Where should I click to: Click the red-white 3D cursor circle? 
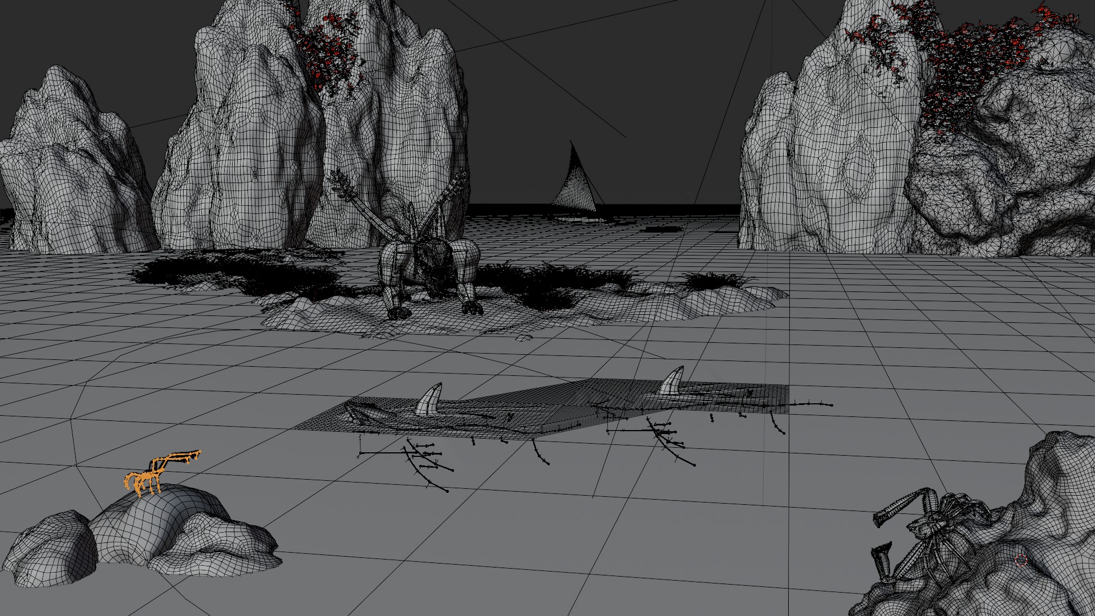[1021, 560]
